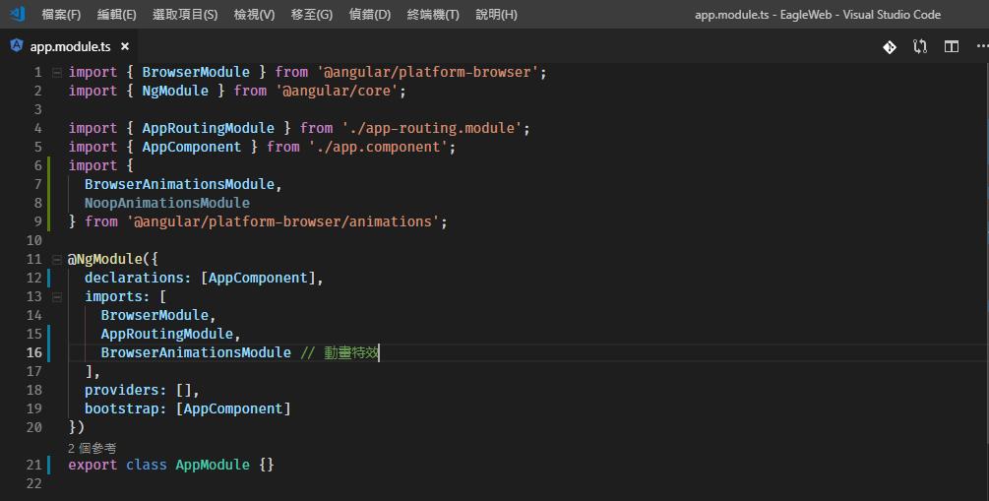989x501 pixels.
Task: Click the @NgModule decorator
Action: coord(105,259)
